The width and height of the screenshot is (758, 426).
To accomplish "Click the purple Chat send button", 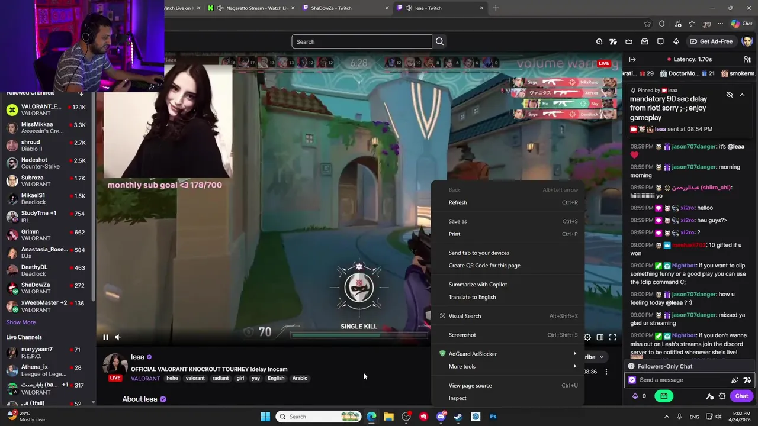I will 741,396.
